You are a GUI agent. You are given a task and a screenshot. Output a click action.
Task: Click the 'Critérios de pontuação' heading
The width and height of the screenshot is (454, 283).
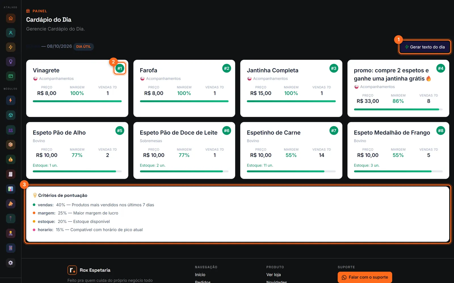tap(63, 195)
